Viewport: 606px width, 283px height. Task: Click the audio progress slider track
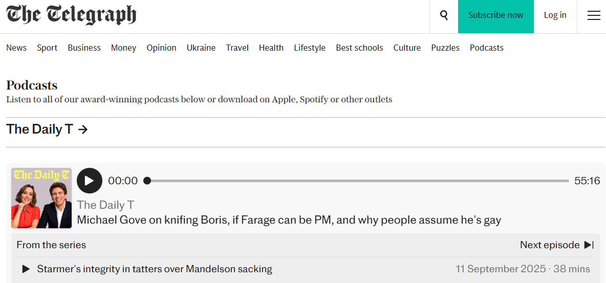coord(358,181)
